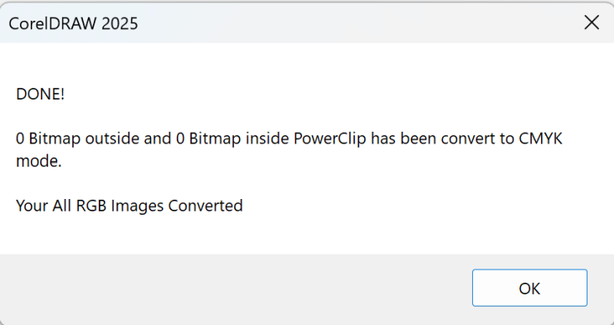The width and height of the screenshot is (614, 325).
Task: Click the CorelDRAW 2025 title text
Action: tap(73, 23)
